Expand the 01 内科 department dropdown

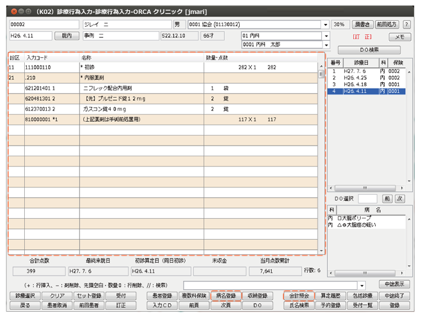(x=325, y=36)
